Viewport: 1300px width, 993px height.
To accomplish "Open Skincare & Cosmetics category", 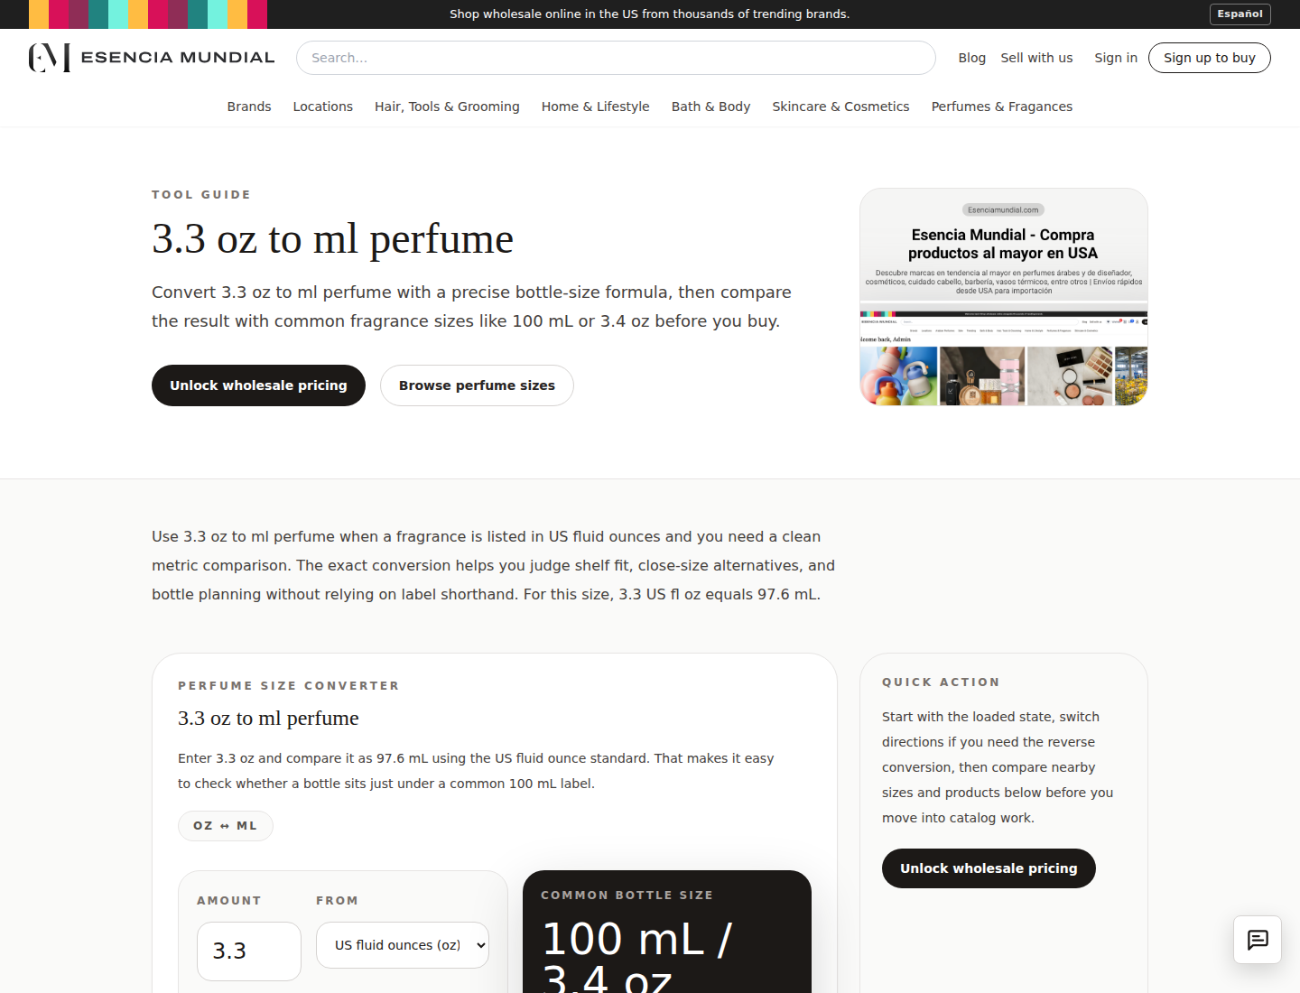I will (840, 107).
